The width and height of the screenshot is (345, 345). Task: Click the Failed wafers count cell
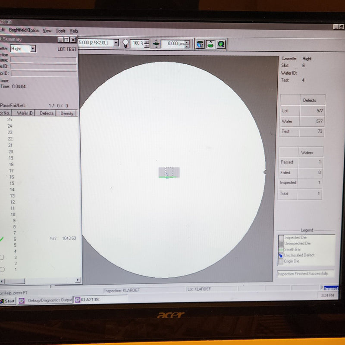(x=310, y=172)
